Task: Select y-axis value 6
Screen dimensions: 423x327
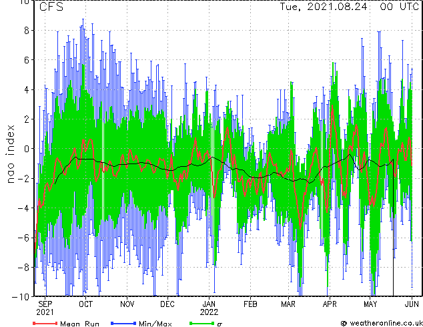Action: (27, 60)
